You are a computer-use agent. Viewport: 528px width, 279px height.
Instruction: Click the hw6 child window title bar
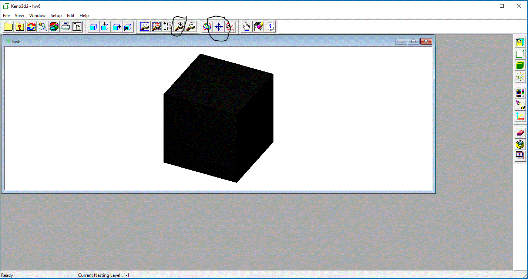click(x=218, y=41)
